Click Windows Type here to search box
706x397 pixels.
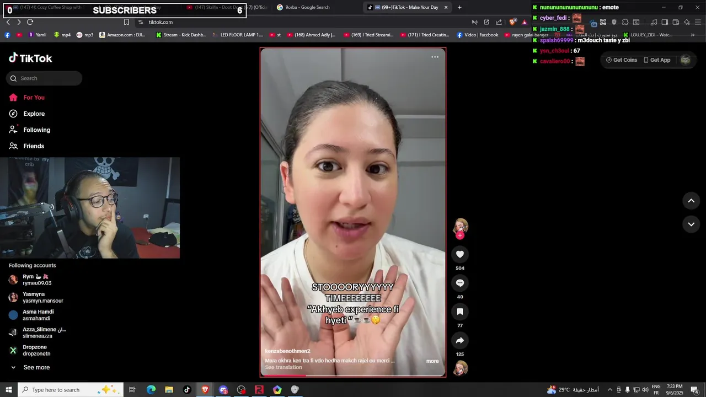(x=71, y=390)
